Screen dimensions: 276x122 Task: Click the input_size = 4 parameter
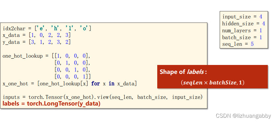point(242,17)
